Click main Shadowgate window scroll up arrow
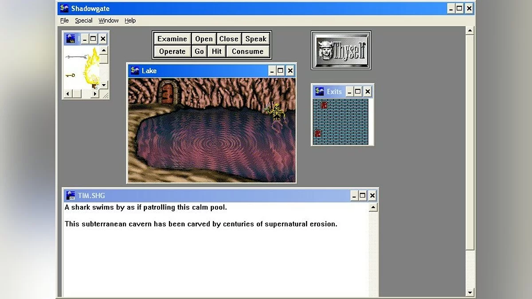Screen dimensions: 532x299 coord(470,31)
